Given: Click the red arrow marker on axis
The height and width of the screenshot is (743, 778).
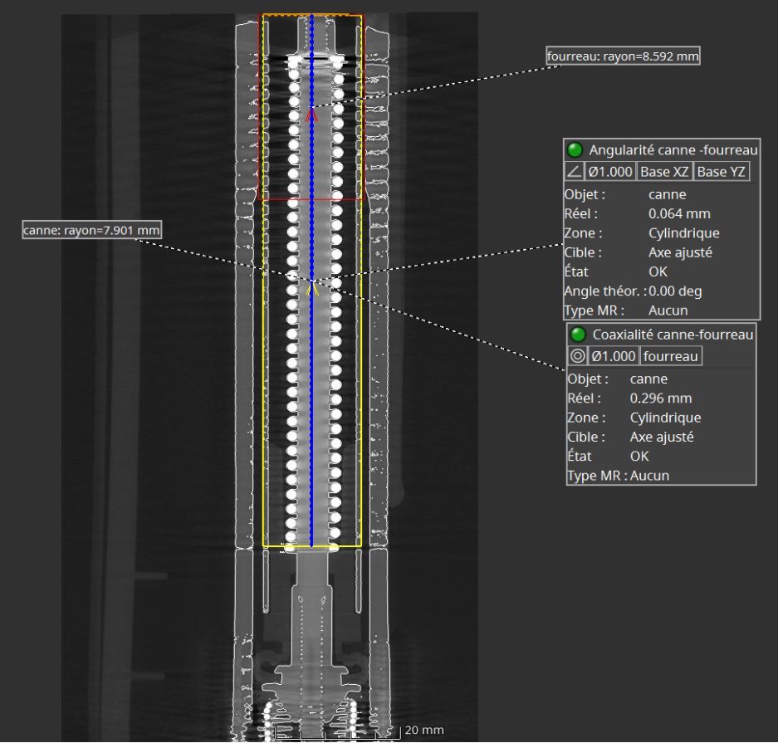Looking at the screenshot, I should tap(311, 115).
